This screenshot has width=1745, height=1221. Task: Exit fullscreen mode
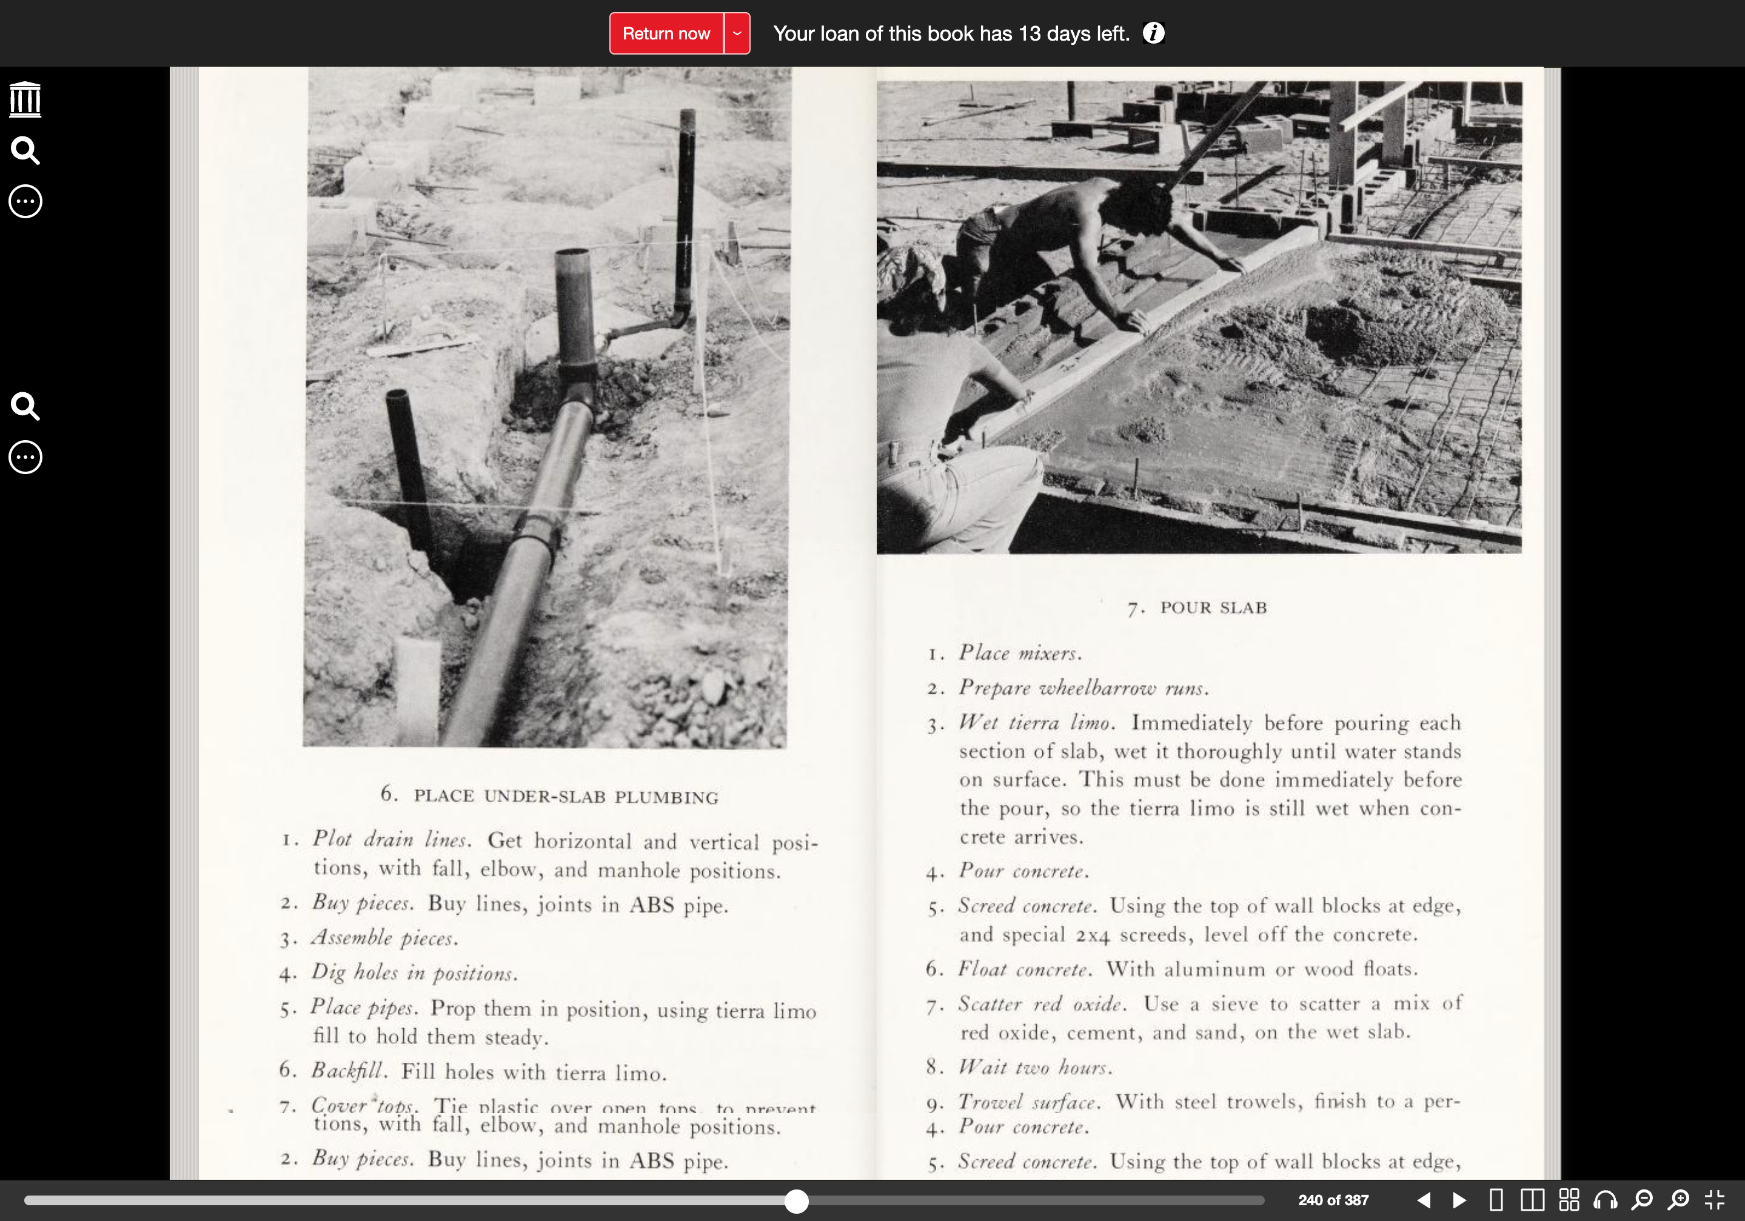click(x=1715, y=1200)
